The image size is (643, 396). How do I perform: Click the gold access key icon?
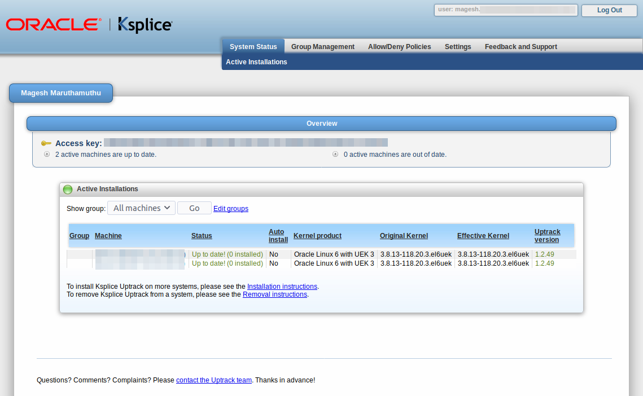[46, 143]
